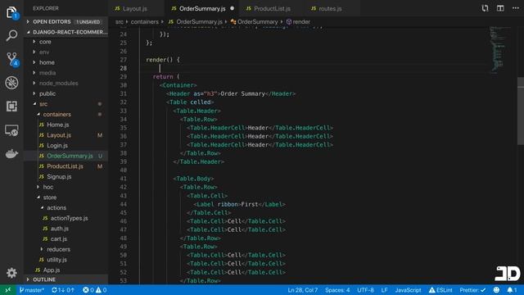524x295 pixels.
Task: Change indentation via Spaces: 4
Action: click(x=337, y=290)
